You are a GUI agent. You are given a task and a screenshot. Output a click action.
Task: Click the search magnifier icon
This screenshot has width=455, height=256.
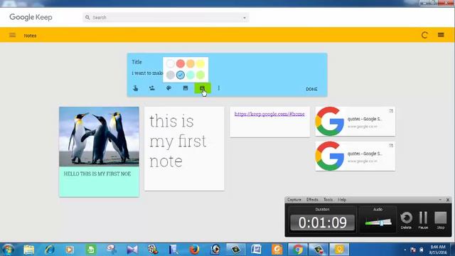point(87,17)
